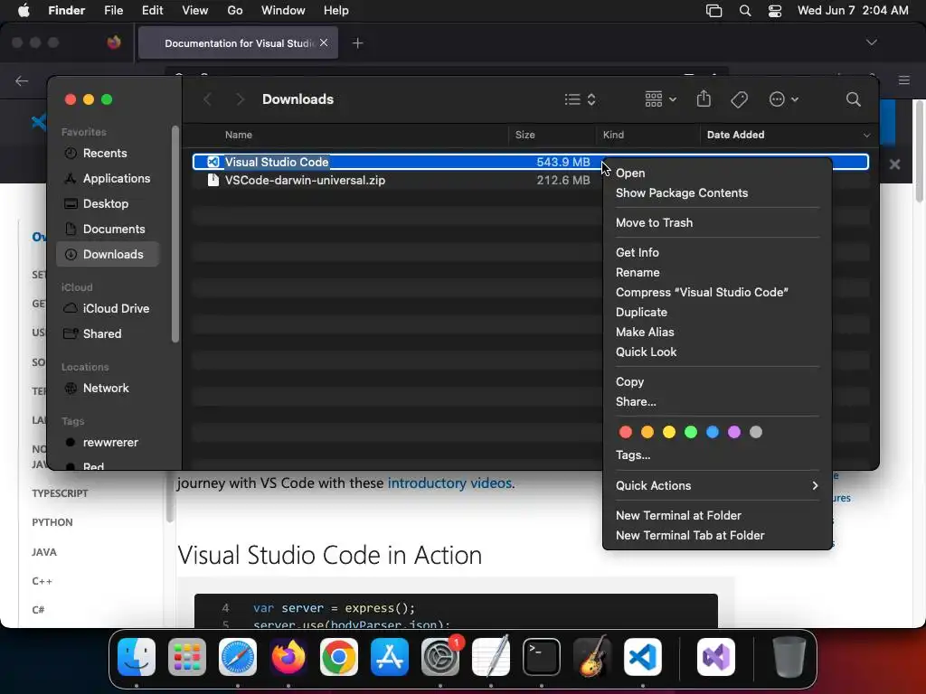Viewport: 926px width, 694px height.
Task: Open Recents in Finder sidebar
Action: [x=104, y=153]
